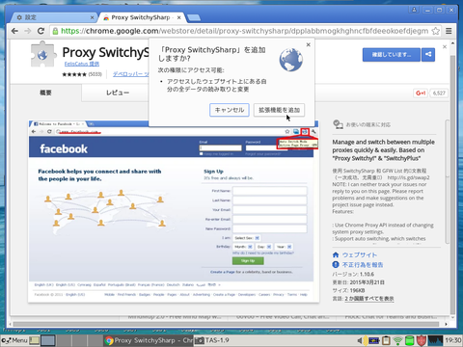Click the Facebook screenshot preview image

tap(174, 211)
